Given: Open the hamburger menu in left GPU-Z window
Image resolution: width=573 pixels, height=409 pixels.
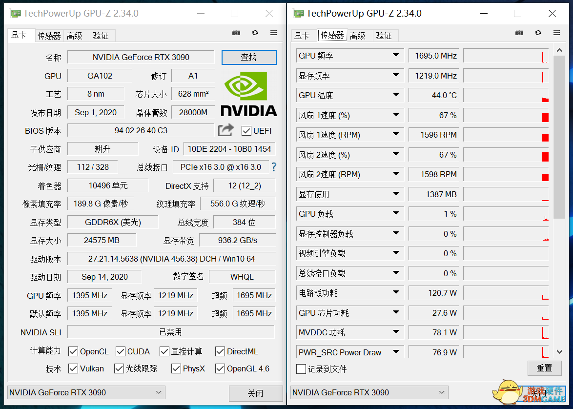Looking at the screenshot, I should point(273,33).
